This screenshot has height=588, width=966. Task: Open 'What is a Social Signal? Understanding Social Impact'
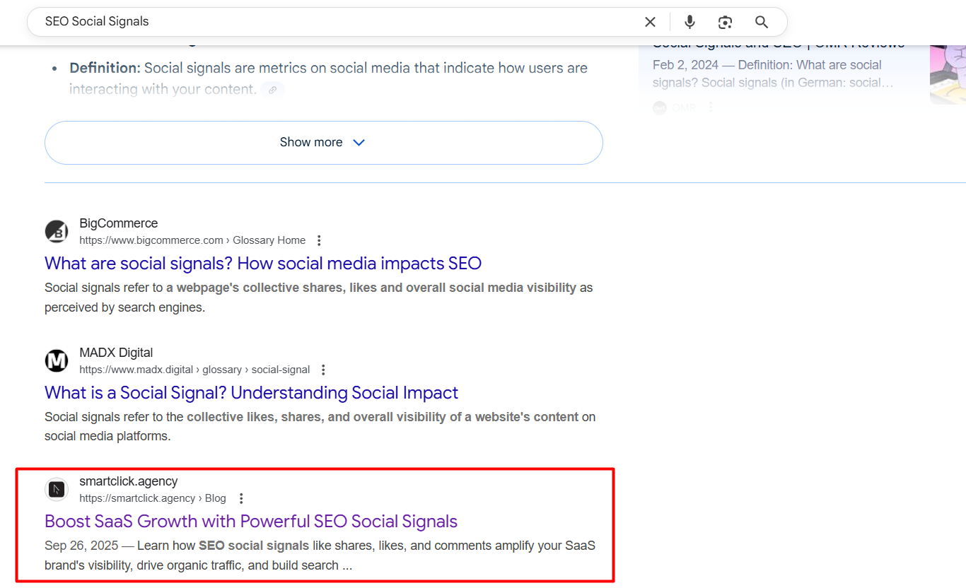click(x=251, y=393)
